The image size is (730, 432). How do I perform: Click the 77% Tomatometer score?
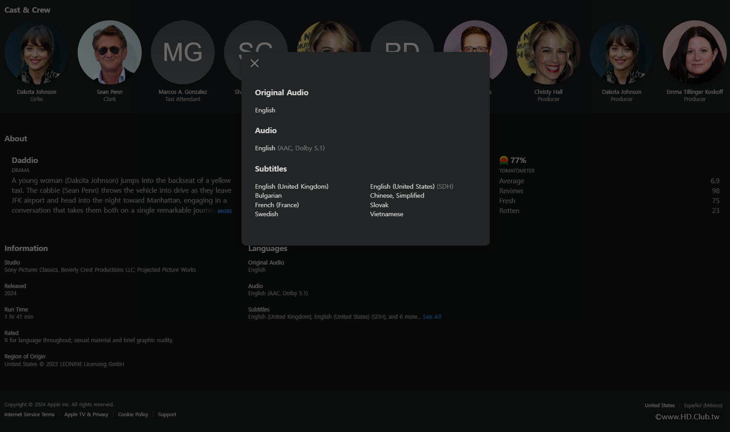coord(518,160)
